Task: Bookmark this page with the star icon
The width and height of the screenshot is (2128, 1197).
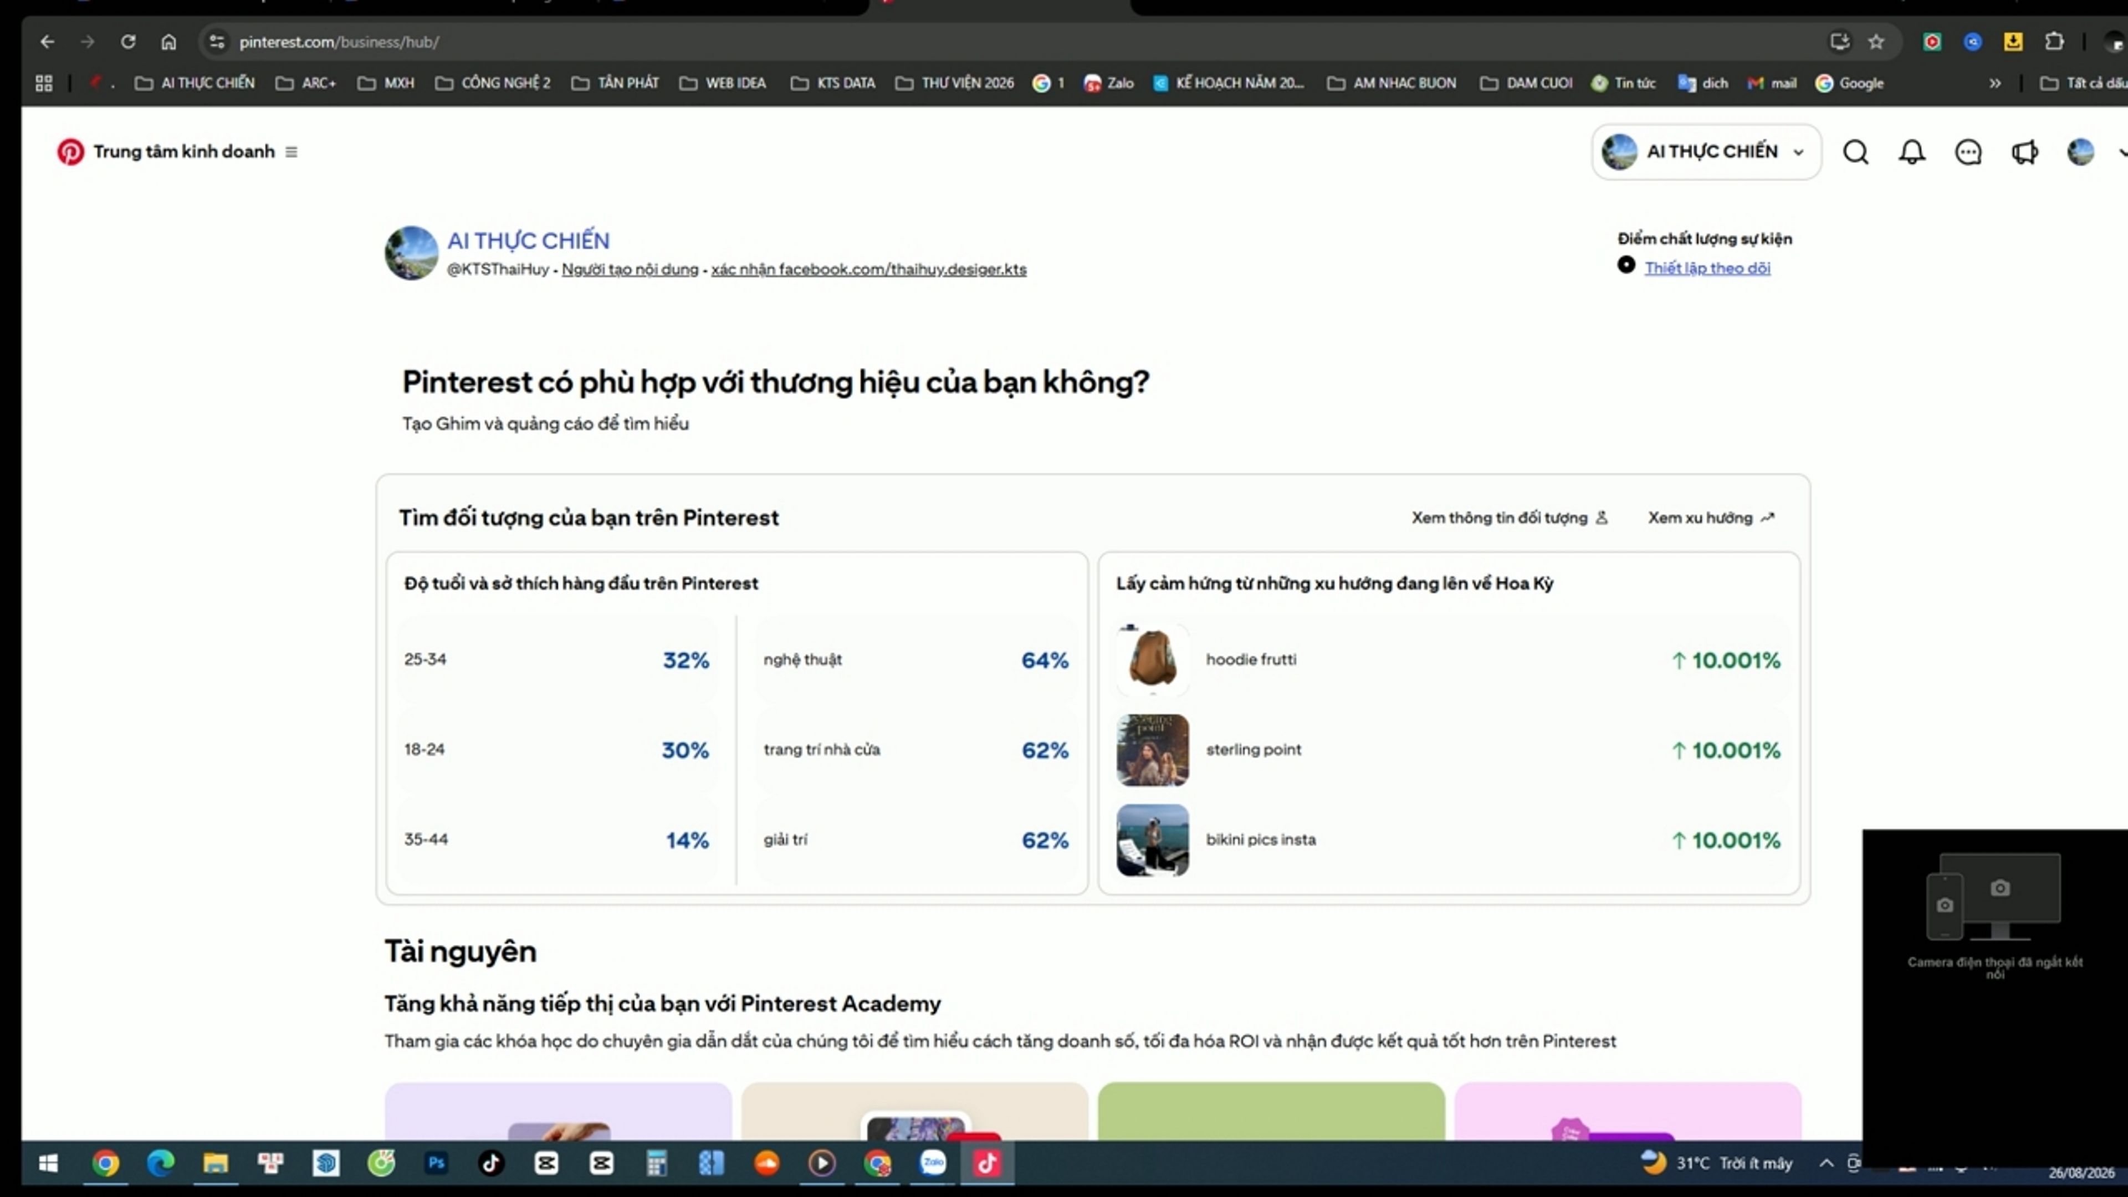Action: click(x=1877, y=42)
